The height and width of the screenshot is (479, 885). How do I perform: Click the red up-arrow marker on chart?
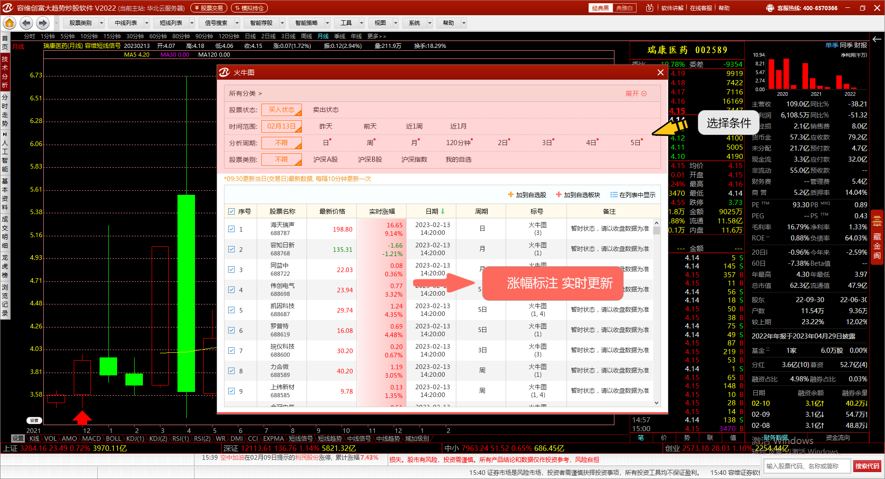pos(82,417)
